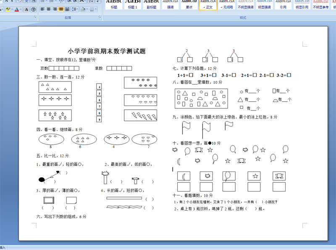Click the equation 1+1=□

point(185,75)
